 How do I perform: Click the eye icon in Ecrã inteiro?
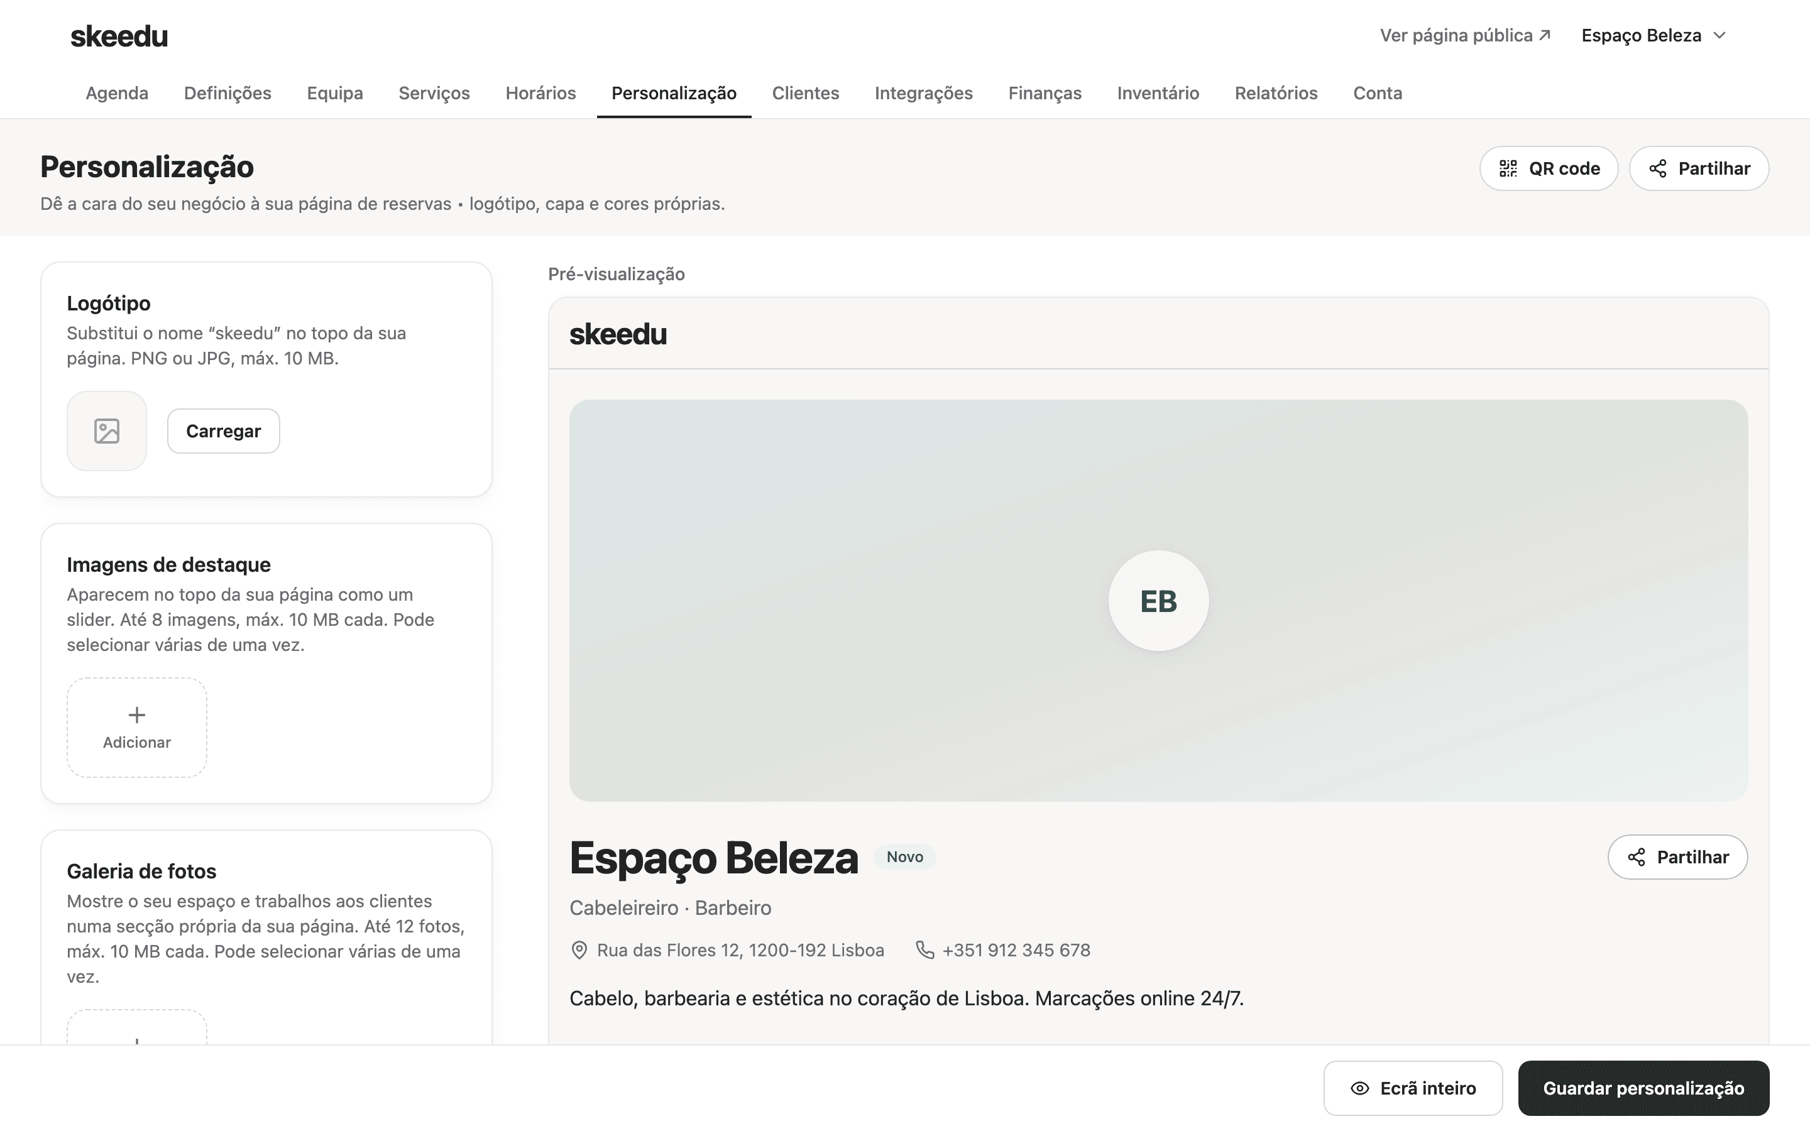[x=1360, y=1088]
